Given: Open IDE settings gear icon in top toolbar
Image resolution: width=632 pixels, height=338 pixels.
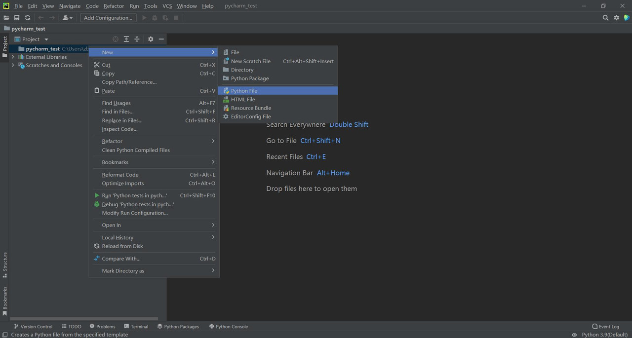Looking at the screenshot, I should coord(616,18).
